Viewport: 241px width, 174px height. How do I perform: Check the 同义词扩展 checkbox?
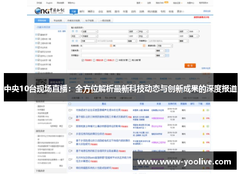pyautogui.click(x=130, y=60)
